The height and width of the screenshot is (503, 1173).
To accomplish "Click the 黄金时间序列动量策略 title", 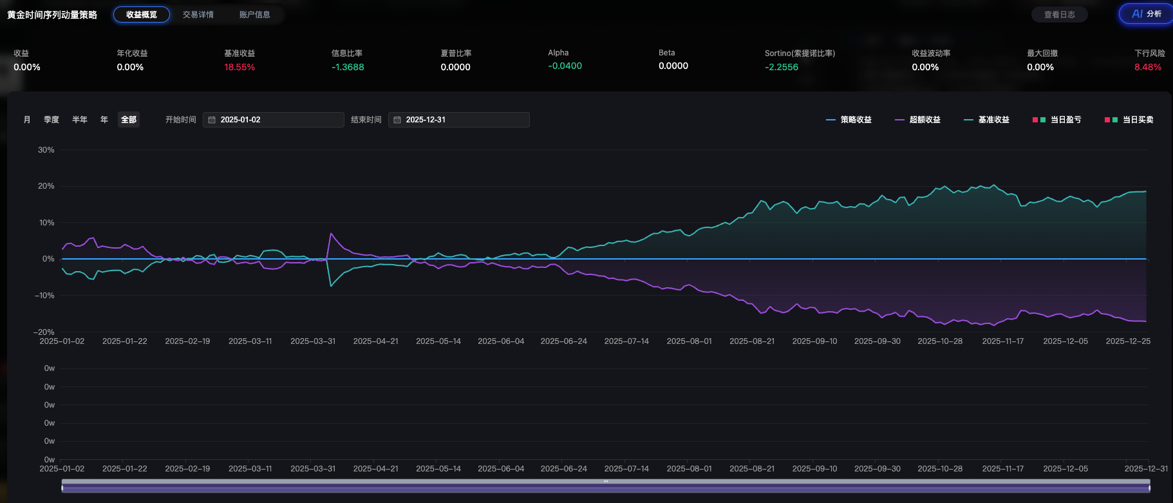I will click(52, 15).
